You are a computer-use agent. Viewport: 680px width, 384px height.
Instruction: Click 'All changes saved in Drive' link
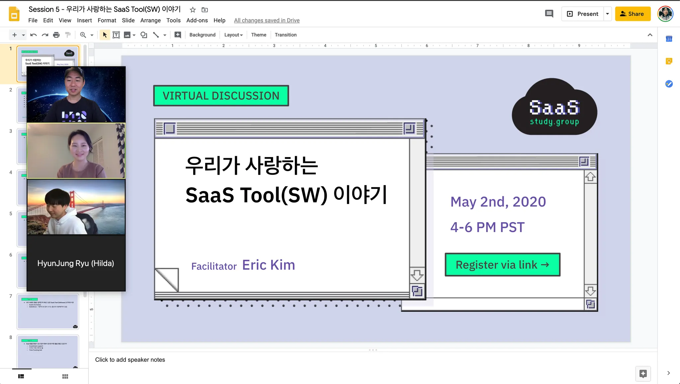tap(267, 21)
